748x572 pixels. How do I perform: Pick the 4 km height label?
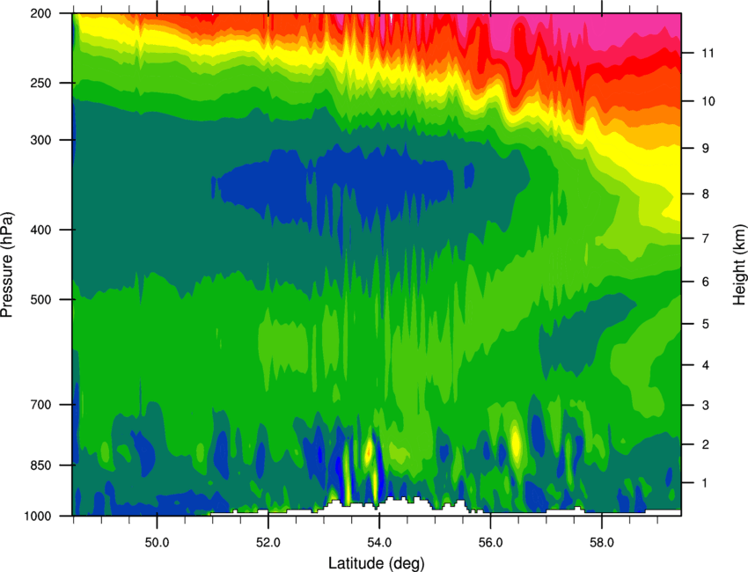click(x=706, y=365)
